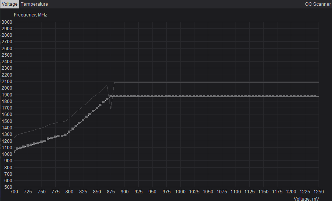
Task: Select the curve point at 1000 mV
Action: [x=180, y=96]
